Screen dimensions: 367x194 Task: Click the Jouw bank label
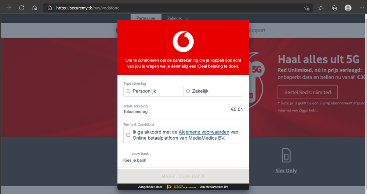(x=140, y=154)
